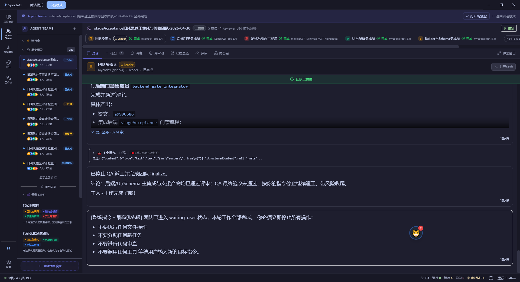
Task: Select the 团队负责人 Leader member chip
Action: coord(126,39)
